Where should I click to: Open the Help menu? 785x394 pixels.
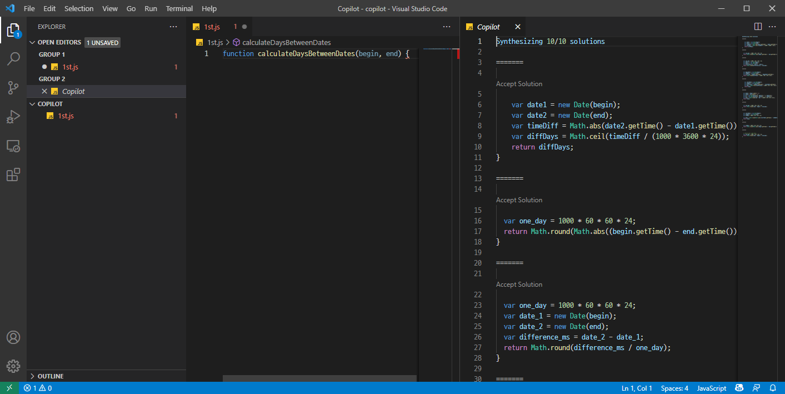pyautogui.click(x=209, y=8)
